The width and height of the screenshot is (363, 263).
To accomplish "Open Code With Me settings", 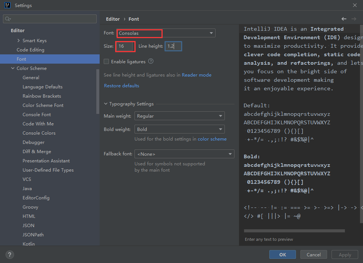I will (x=38, y=124).
